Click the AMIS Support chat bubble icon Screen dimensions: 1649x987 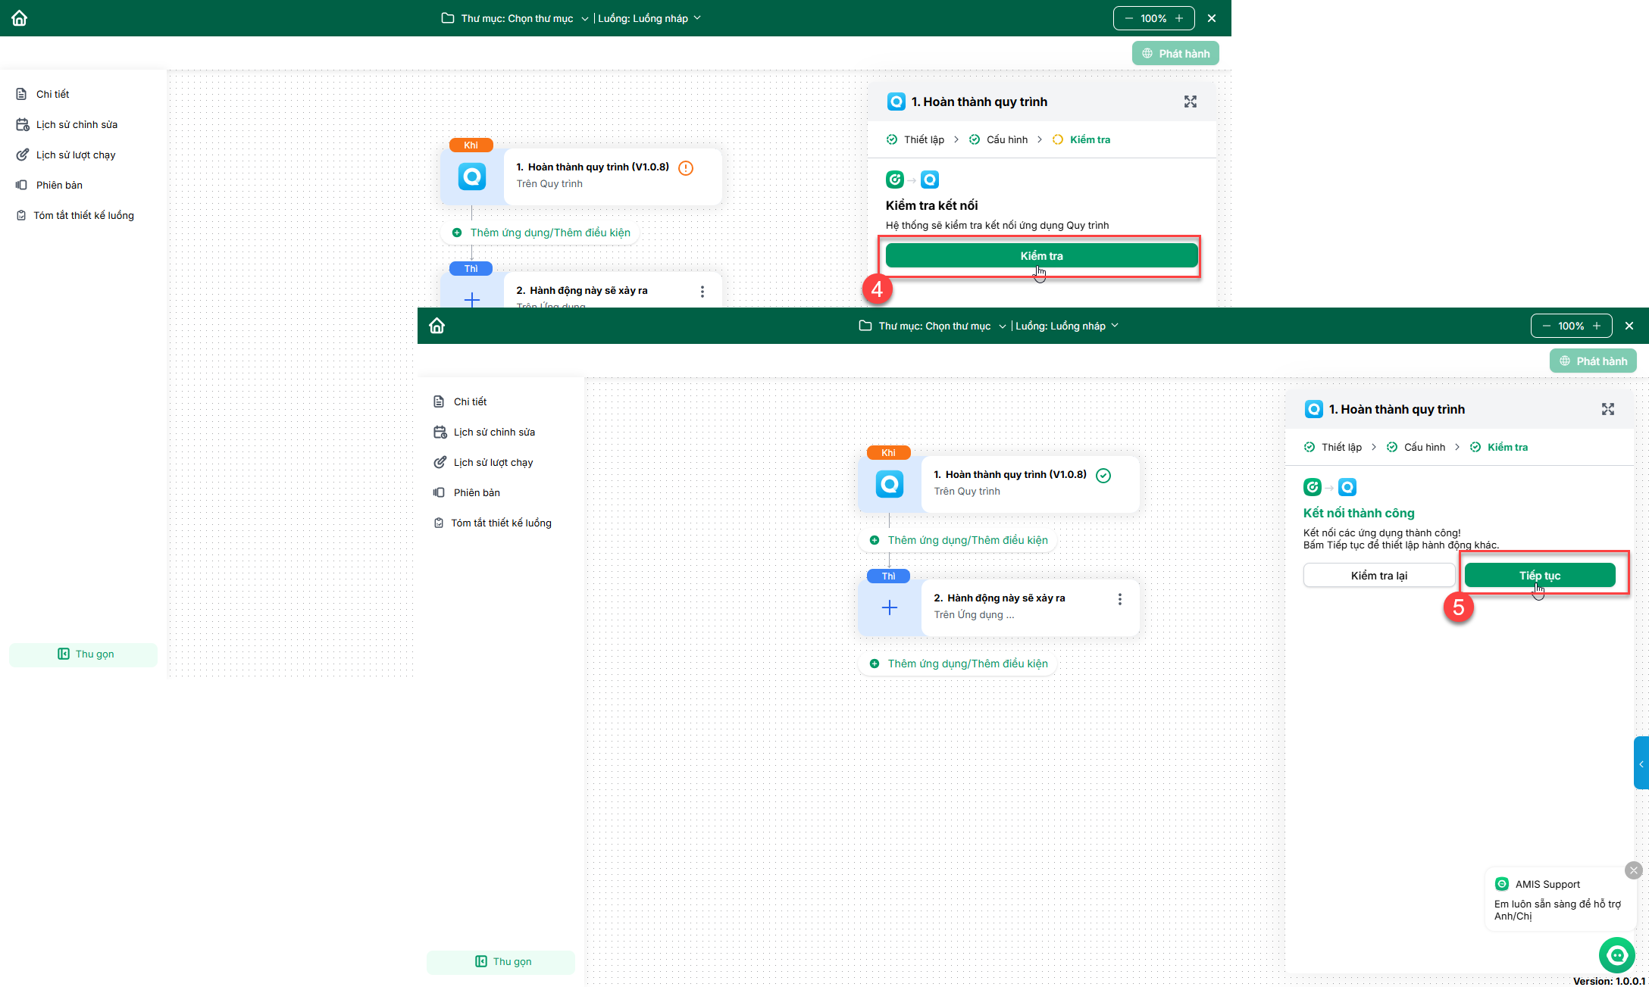[x=1616, y=954]
